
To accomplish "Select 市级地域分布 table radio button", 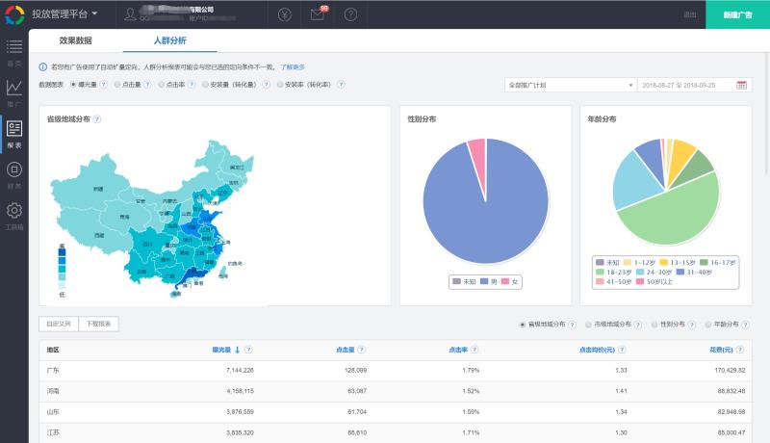I will click(588, 325).
